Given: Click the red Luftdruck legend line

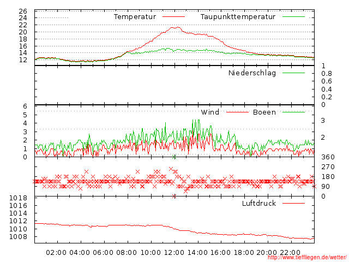Looking at the screenshot, I should 293,203.
